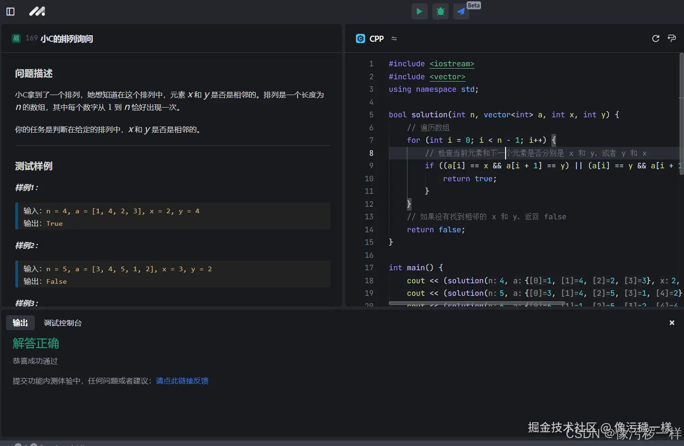Switch to the 调试控制台 tab
This screenshot has width=684, height=446.
click(63, 323)
